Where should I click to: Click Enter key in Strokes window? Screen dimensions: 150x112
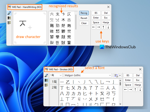pos(128,80)
